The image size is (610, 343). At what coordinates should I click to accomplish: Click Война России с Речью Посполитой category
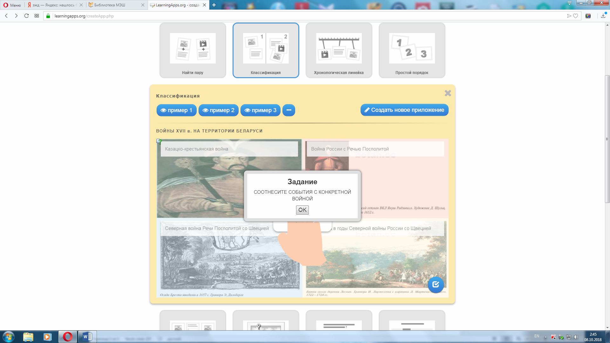coord(376,149)
